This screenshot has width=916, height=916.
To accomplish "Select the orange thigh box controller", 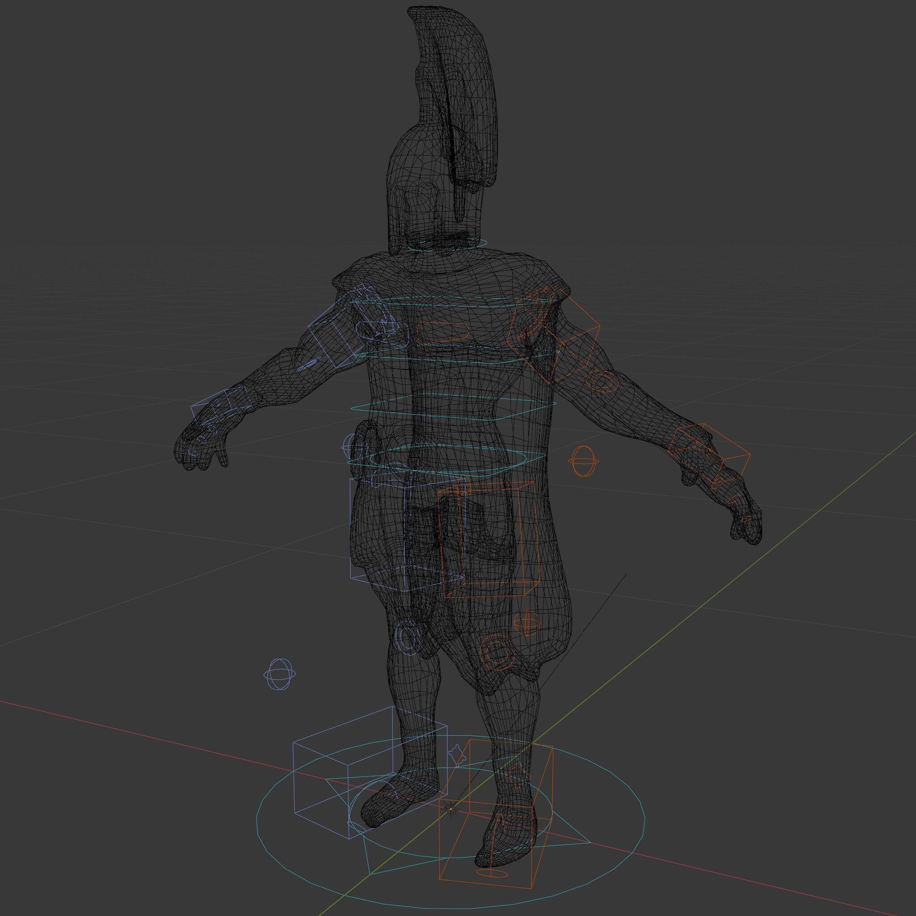I will (488, 539).
